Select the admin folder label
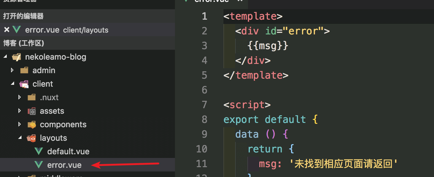 click(44, 70)
